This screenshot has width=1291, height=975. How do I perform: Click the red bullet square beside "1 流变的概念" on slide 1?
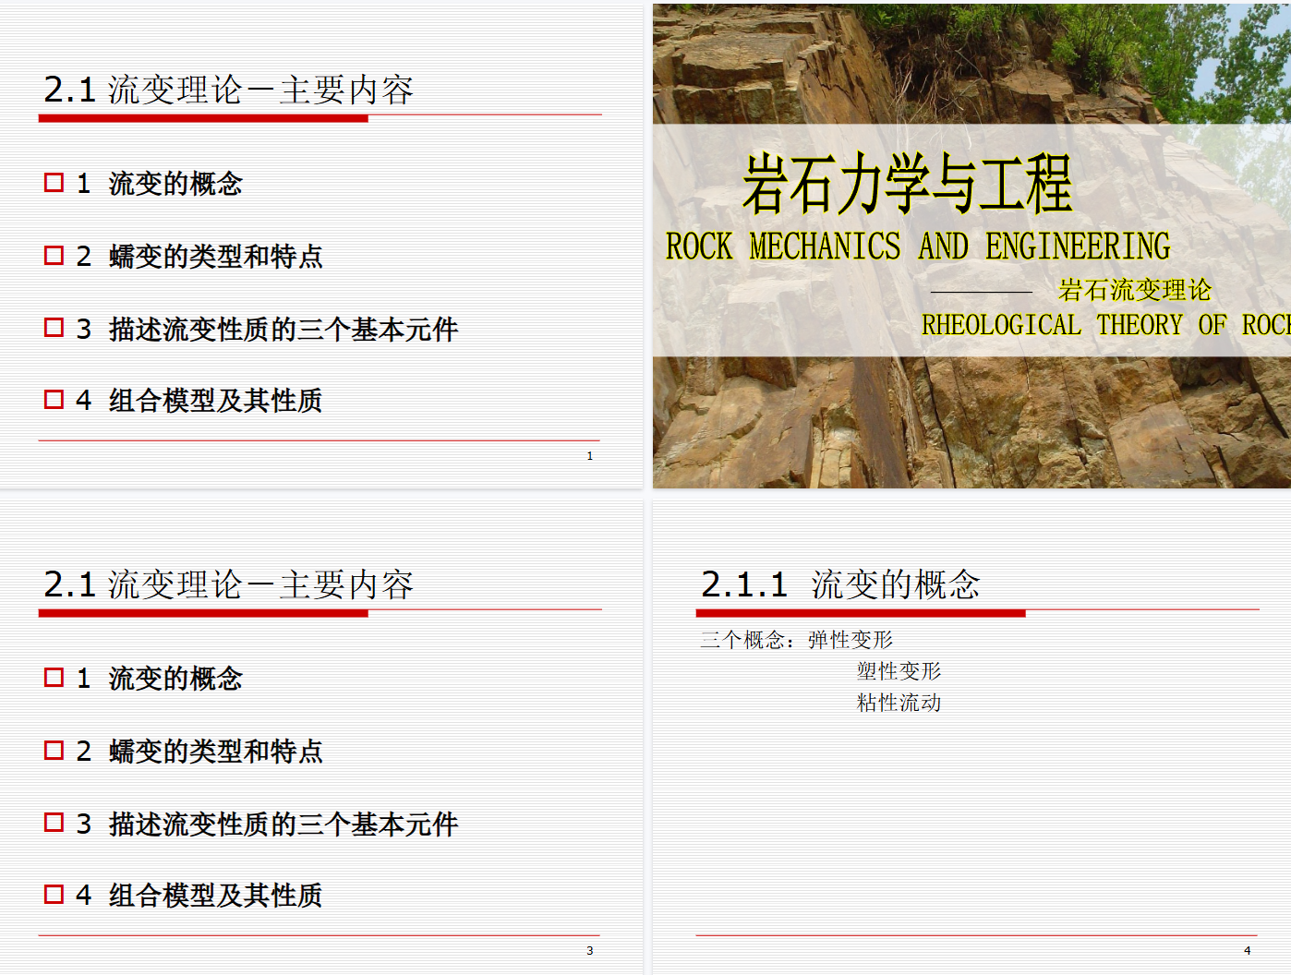coord(54,183)
